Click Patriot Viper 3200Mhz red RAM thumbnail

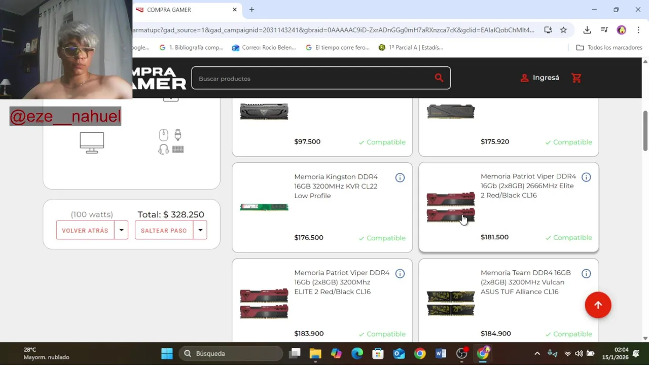[264, 303]
